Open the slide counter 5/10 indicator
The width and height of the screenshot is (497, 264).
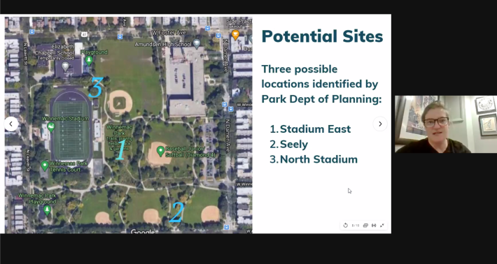coord(356,226)
